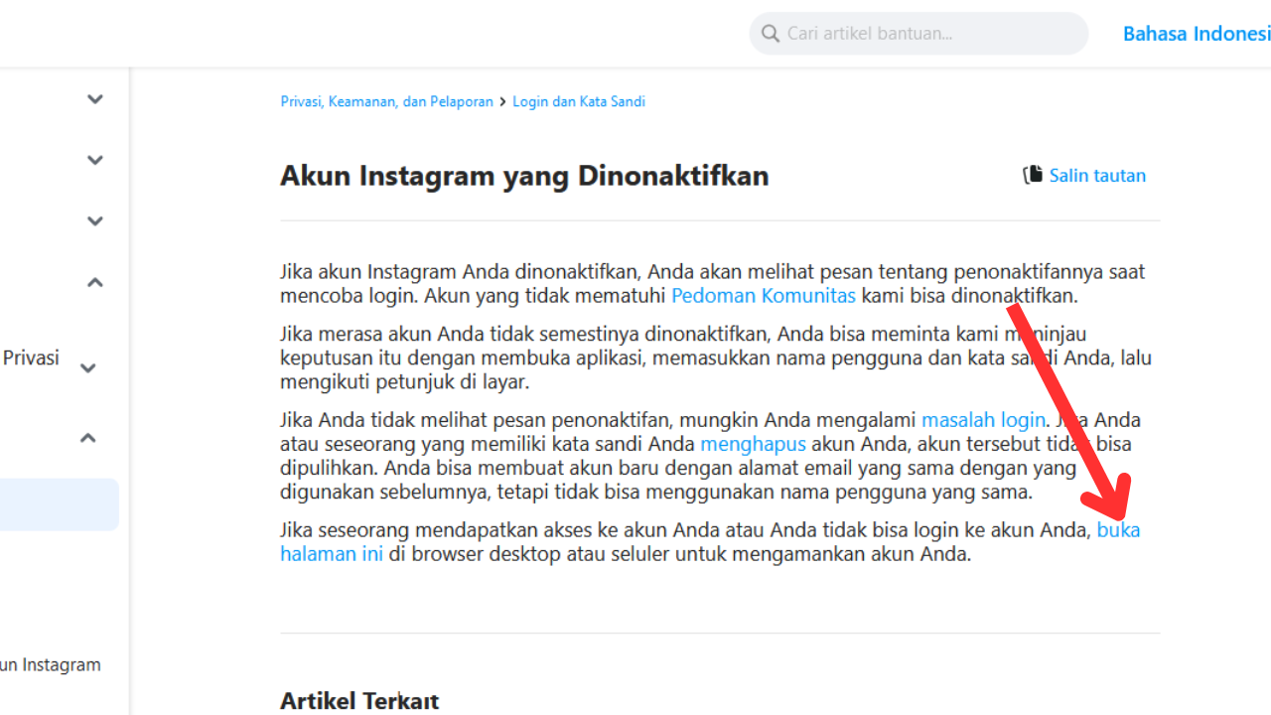Click the search magnifier icon

click(771, 34)
